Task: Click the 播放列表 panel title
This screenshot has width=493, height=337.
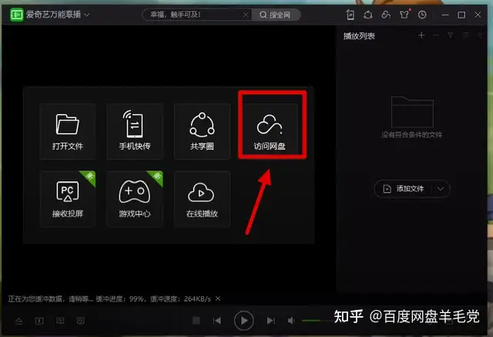Action: [359, 36]
